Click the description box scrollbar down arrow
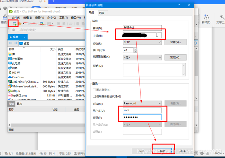Screen dimensions: 225x158 pos(183,74)
